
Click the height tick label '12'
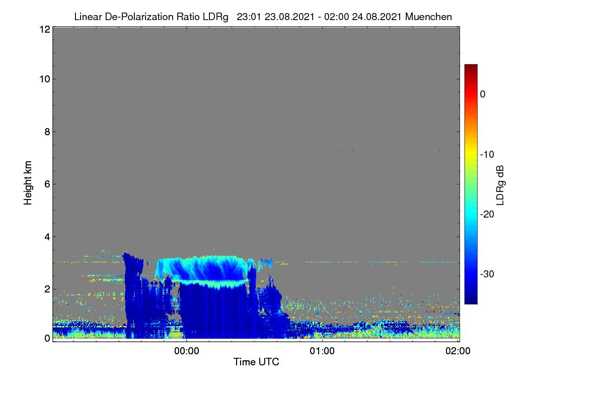[44, 29]
